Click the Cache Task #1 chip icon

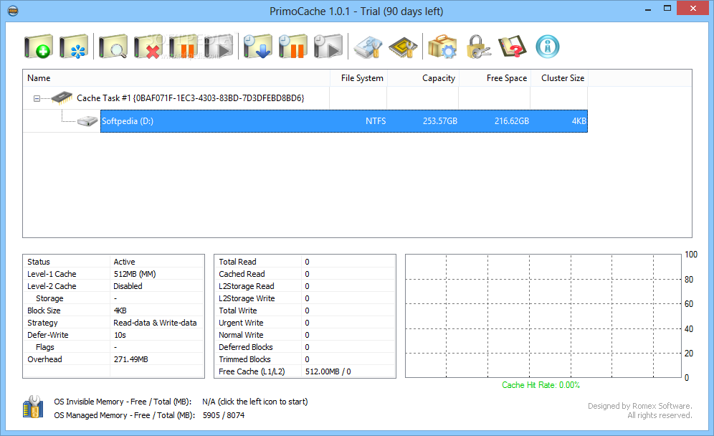tap(62, 98)
